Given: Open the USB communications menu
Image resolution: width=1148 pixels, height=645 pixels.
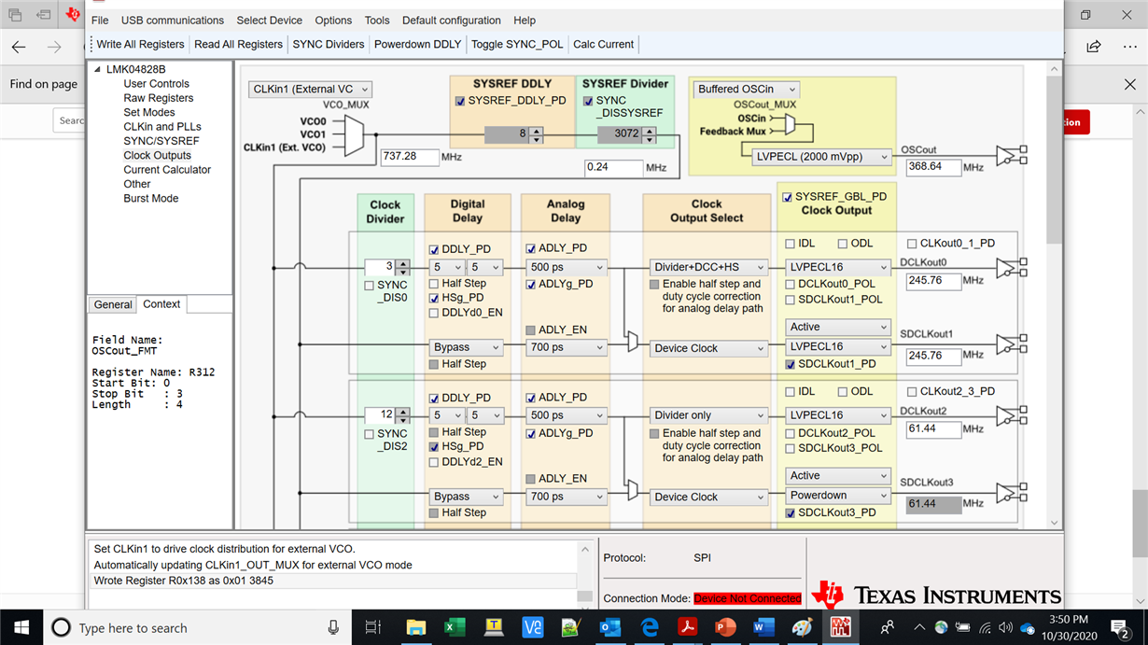Looking at the screenshot, I should click(x=173, y=21).
